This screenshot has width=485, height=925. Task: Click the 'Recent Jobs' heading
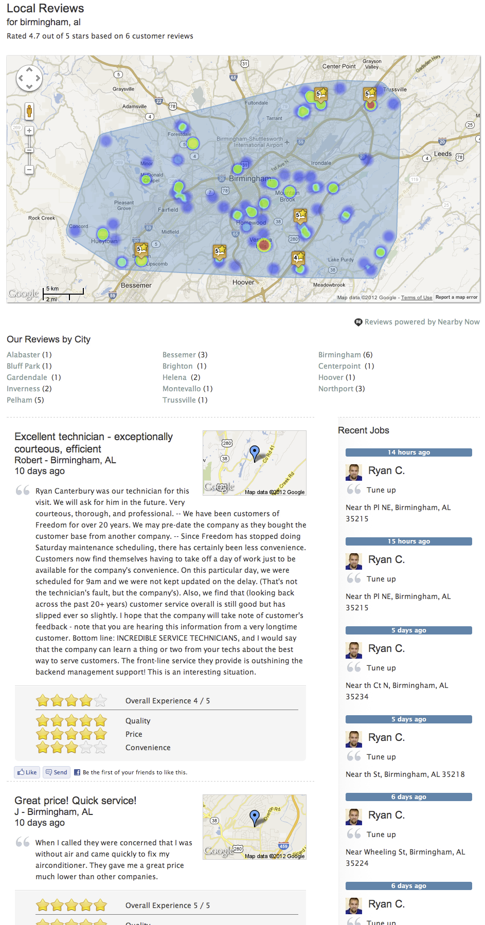[364, 430]
